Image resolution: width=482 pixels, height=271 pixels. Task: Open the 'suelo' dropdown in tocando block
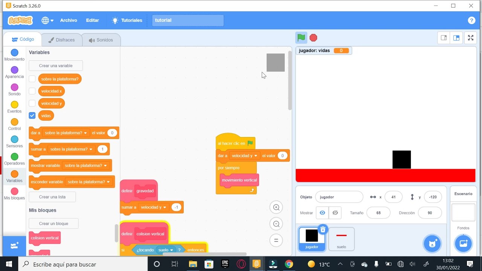coord(166,250)
